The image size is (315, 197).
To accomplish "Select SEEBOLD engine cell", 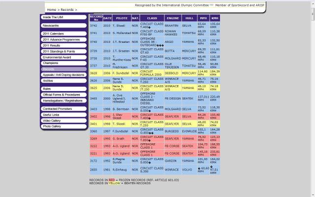I will pos(173,73).
